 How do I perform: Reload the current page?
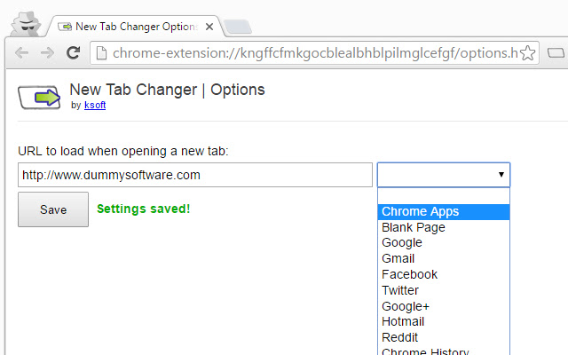pos(73,53)
